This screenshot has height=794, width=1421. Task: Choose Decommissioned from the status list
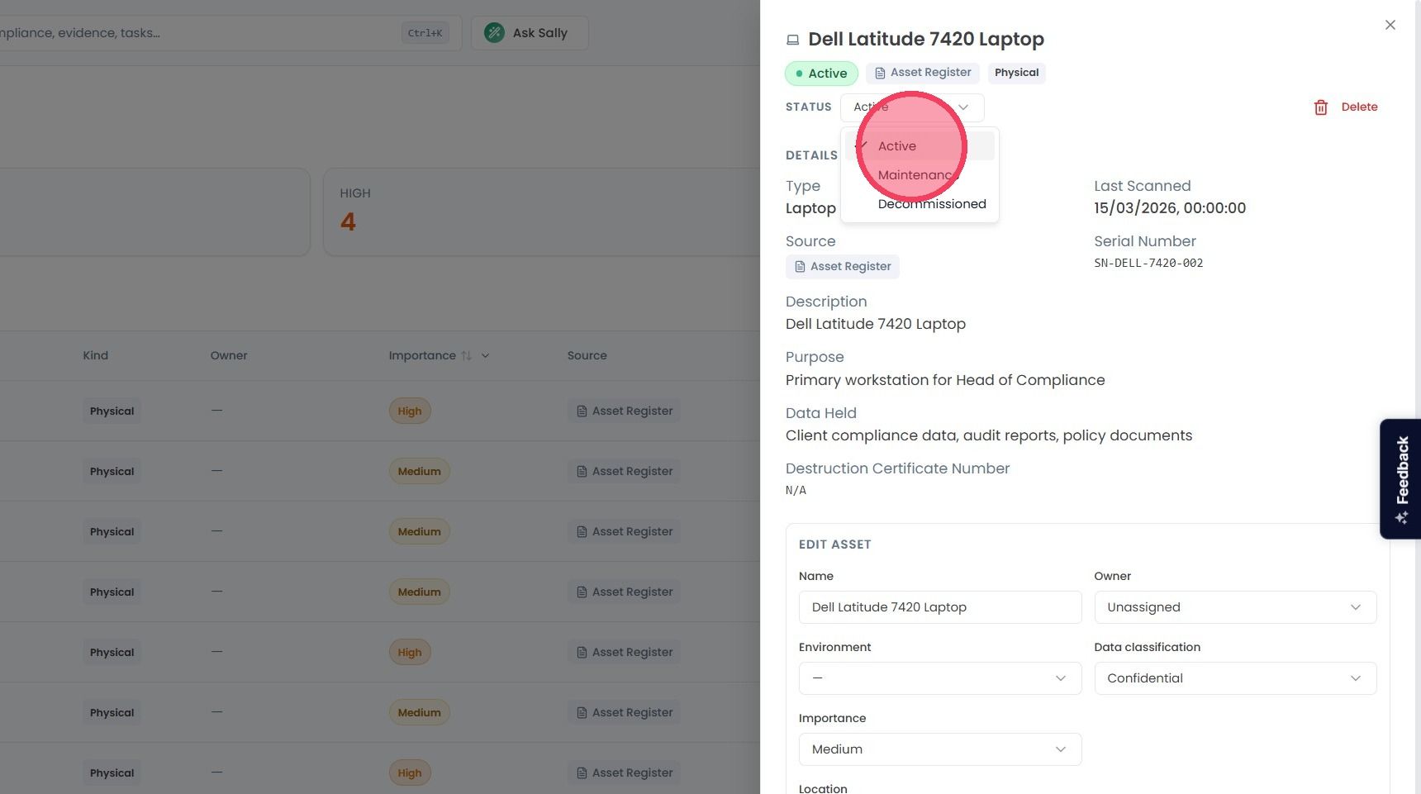click(920, 204)
